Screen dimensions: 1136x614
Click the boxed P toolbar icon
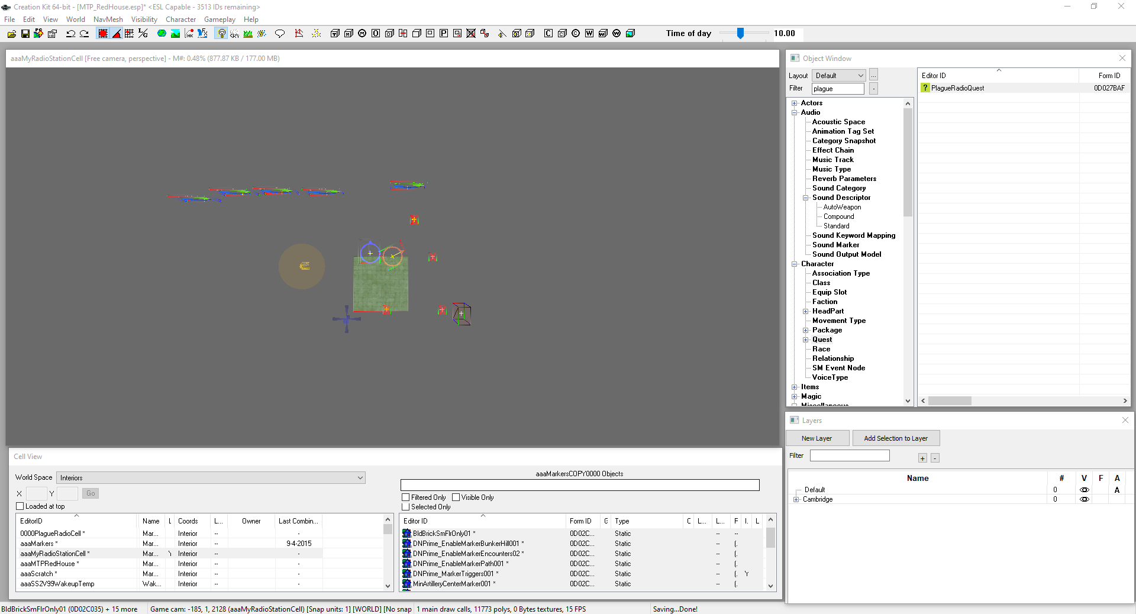click(444, 34)
